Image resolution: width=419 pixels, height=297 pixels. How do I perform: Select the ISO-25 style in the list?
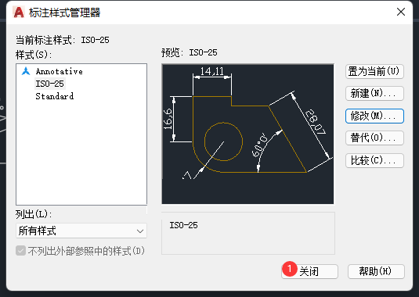click(50, 84)
